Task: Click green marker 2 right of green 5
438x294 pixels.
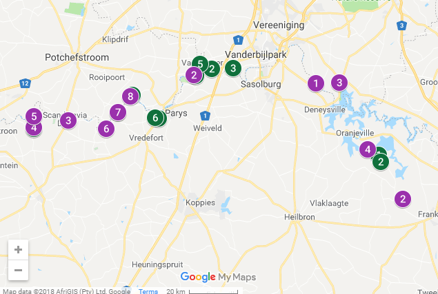Action: (x=212, y=69)
